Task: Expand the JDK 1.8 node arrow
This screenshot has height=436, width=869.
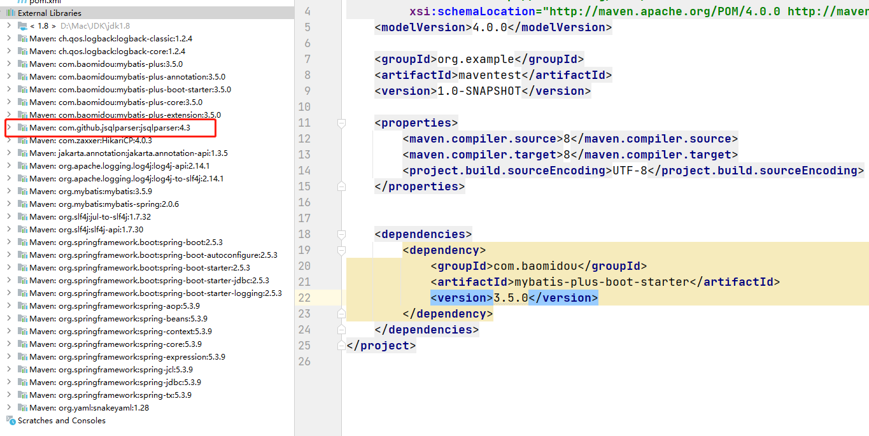Action: point(9,25)
